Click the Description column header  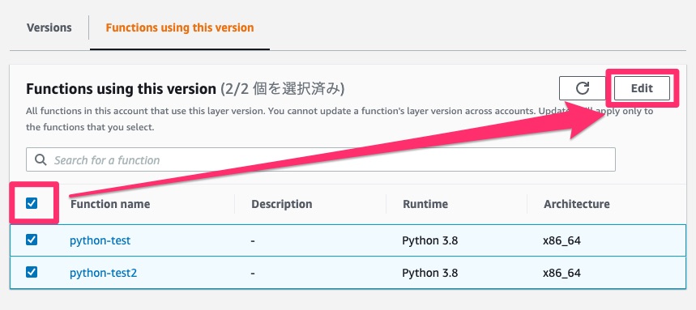point(282,204)
